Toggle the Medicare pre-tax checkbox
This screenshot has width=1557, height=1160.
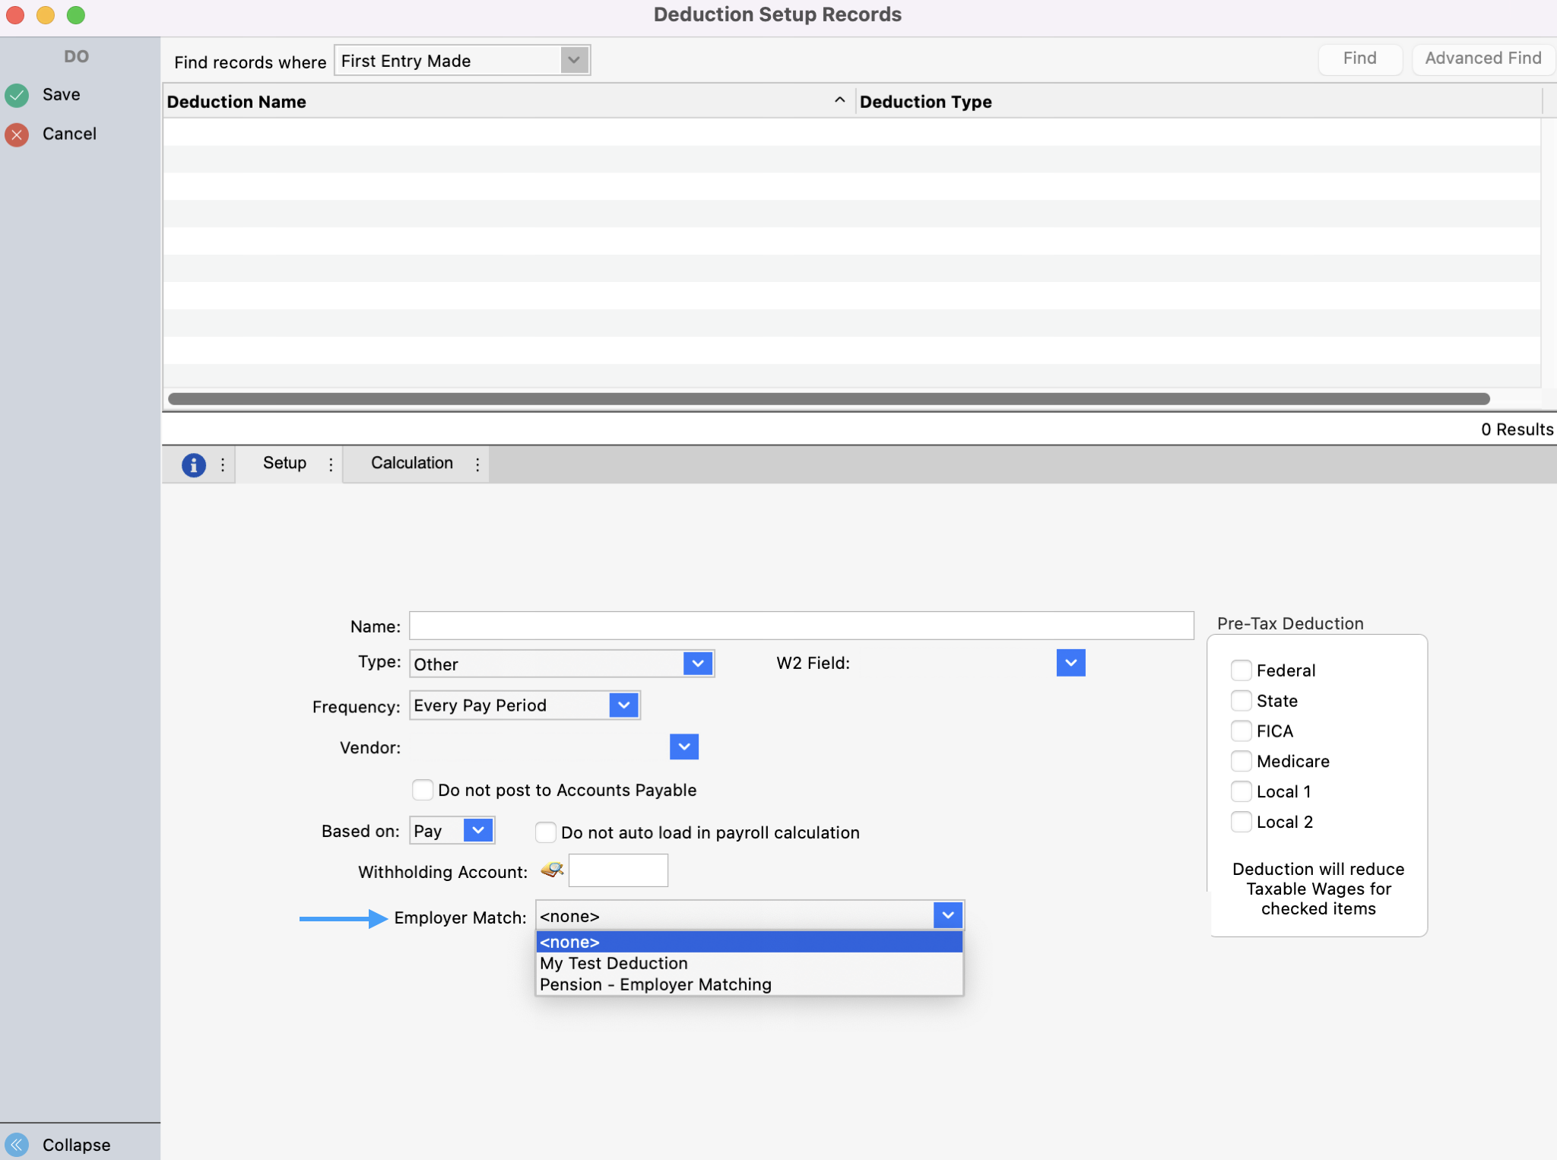point(1241,761)
